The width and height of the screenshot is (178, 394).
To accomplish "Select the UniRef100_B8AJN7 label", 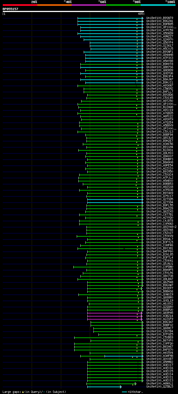I will pyautogui.click(x=160, y=80).
